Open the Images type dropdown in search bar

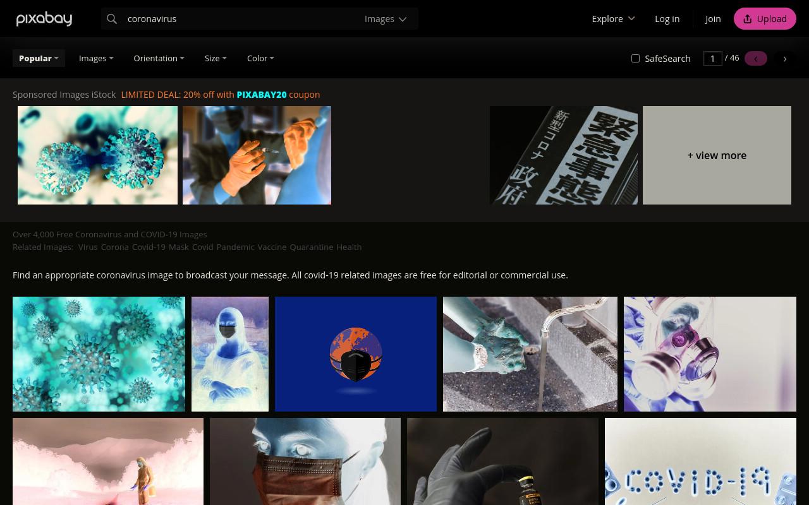point(386,19)
